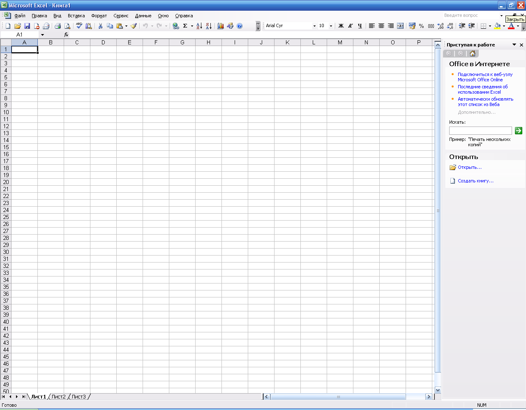Sort descending with the Z-A icon
Screen dimensions: 526x410
tap(209, 26)
